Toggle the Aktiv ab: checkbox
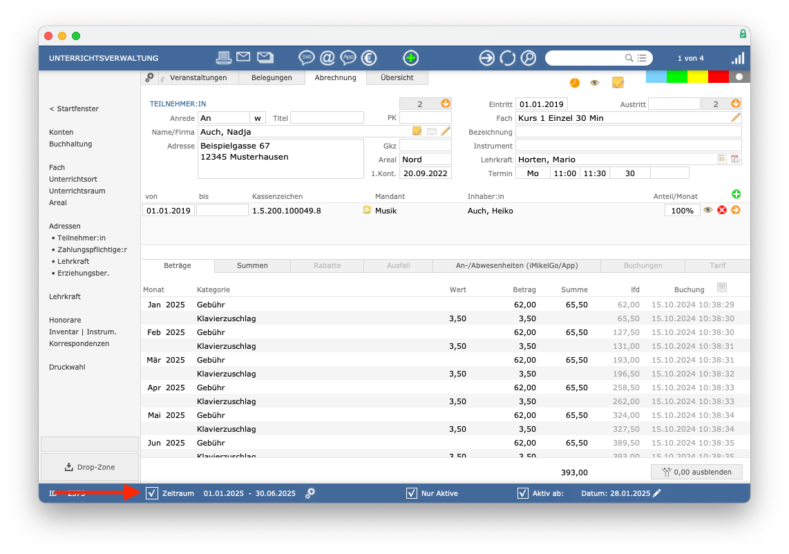The image size is (789, 554). [523, 493]
